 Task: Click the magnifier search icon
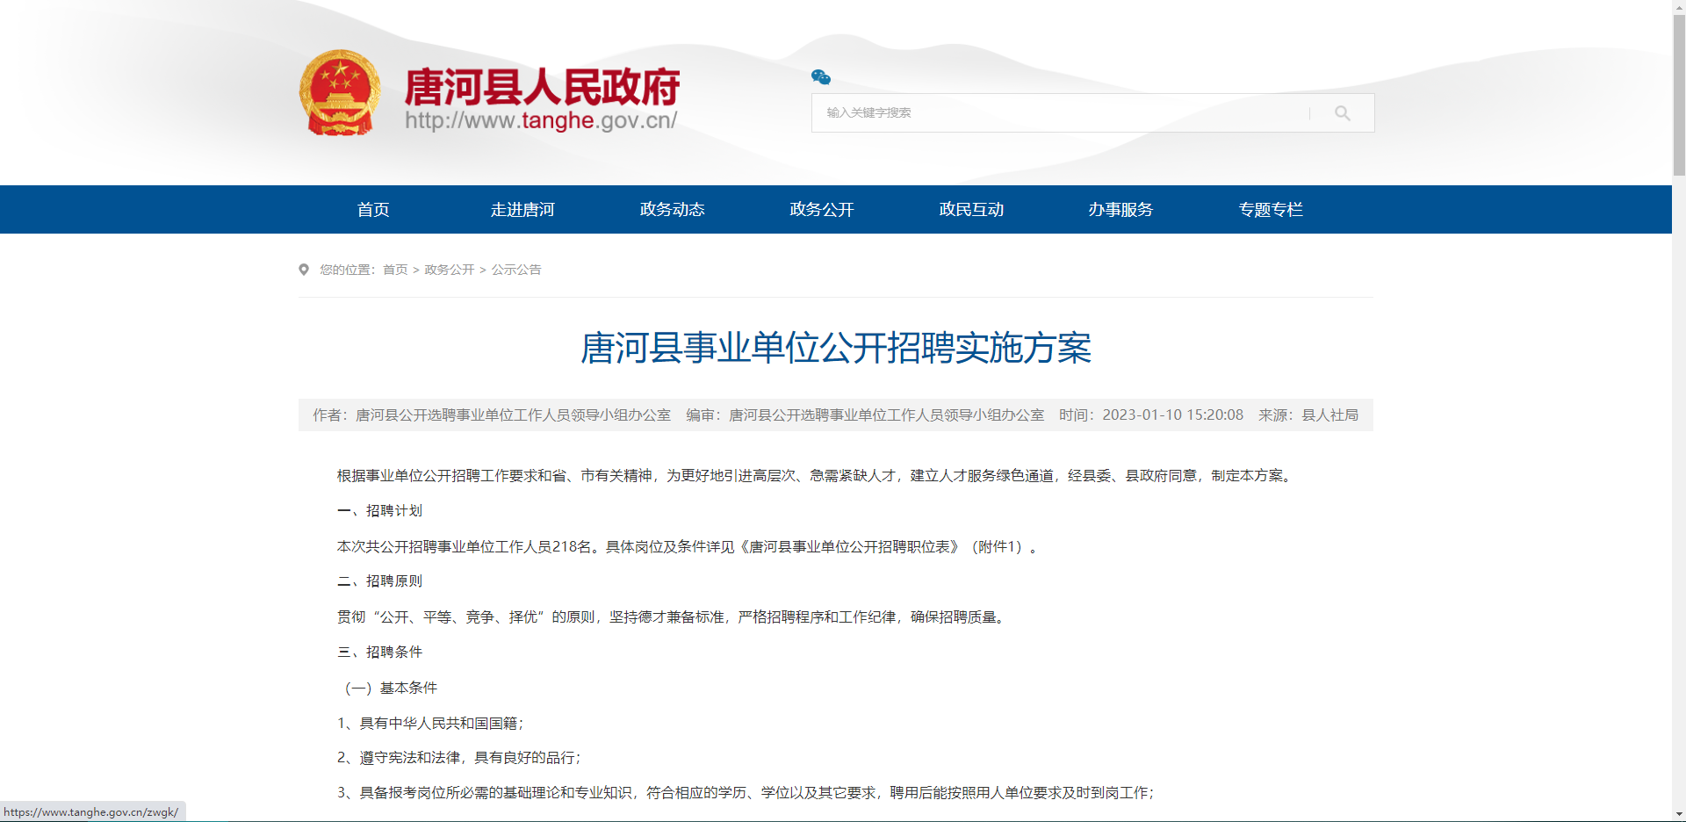(x=1343, y=113)
